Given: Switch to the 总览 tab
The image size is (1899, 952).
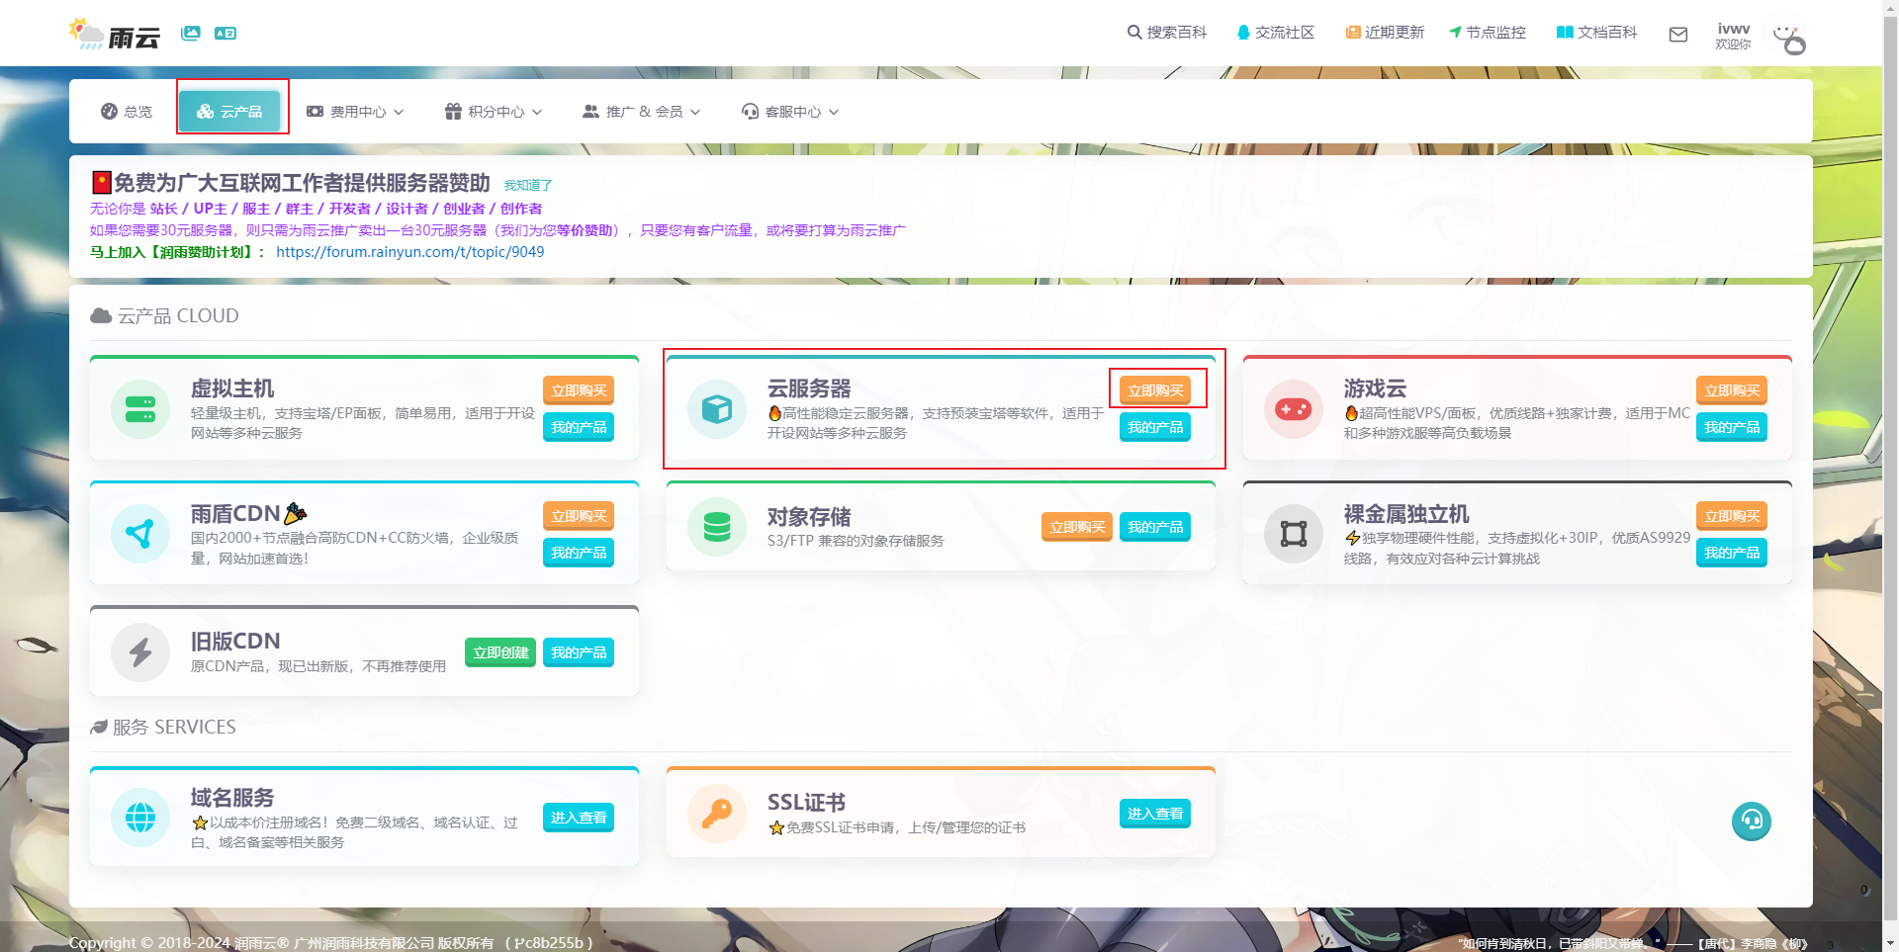Looking at the screenshot, I should coord(126,112).
